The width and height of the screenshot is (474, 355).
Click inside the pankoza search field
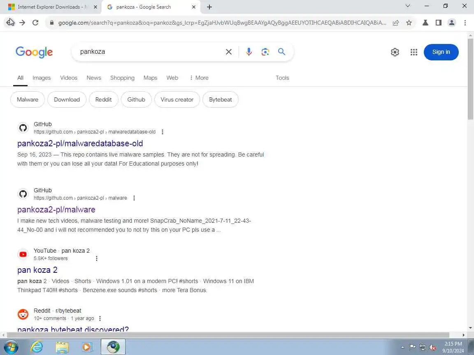(150, 52)
